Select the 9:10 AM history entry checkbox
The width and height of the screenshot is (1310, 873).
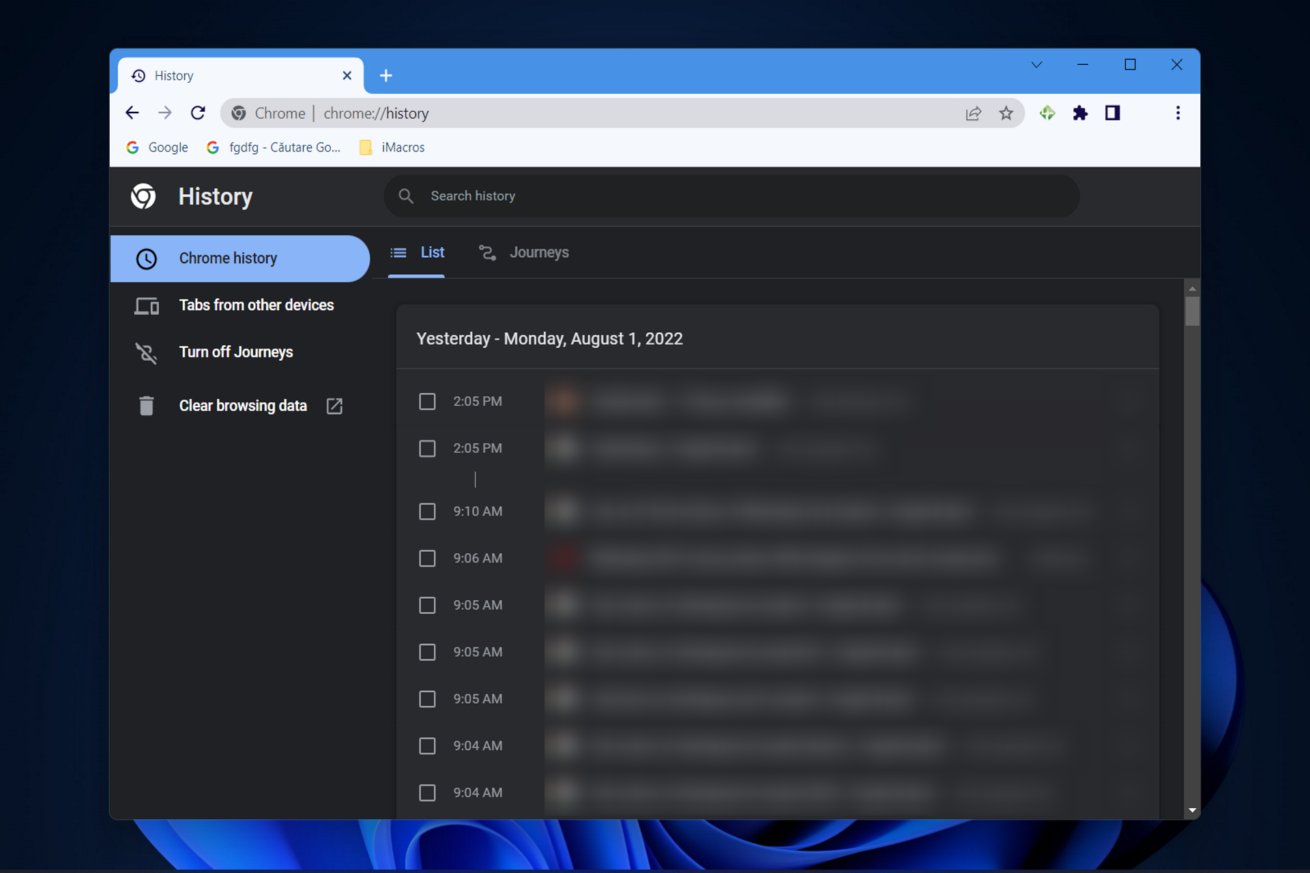(x=427, y=512)
